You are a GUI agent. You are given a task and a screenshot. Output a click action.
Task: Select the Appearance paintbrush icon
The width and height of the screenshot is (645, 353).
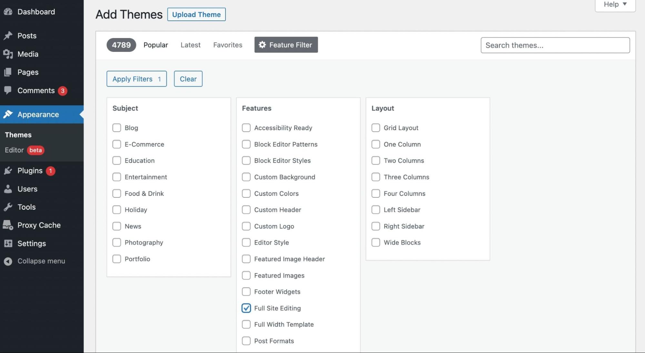click(x=8, y=114)
